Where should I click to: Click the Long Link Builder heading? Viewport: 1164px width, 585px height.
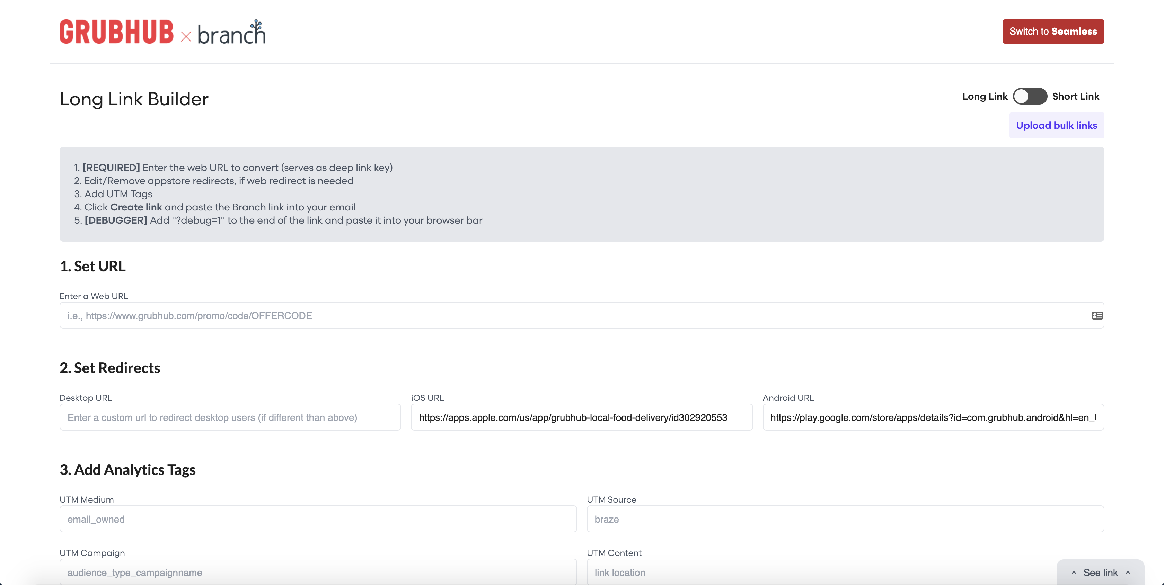(x=134, y=99)
